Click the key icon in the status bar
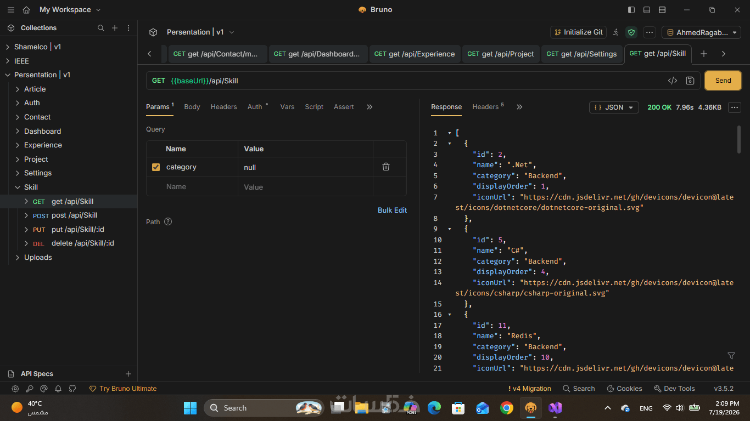 30,389
